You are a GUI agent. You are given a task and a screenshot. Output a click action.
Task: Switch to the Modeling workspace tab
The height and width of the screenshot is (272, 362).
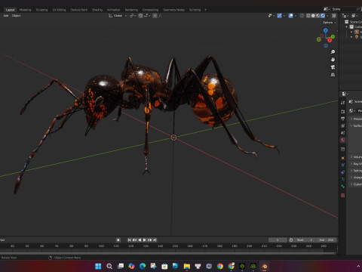26,10
